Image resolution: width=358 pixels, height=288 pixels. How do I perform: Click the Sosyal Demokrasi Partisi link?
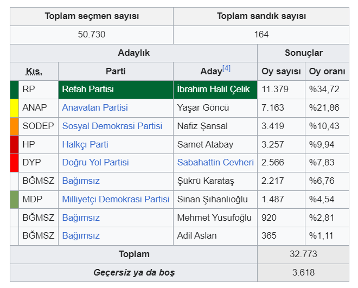(x=112, y=126)
